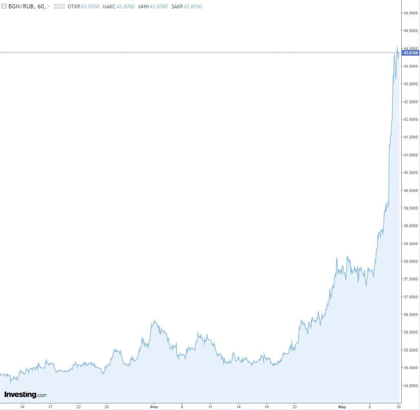The height and width of the screenshot is (410, 420).
Task: Open chart series settings gear icon
Action: tap(62, 6)
